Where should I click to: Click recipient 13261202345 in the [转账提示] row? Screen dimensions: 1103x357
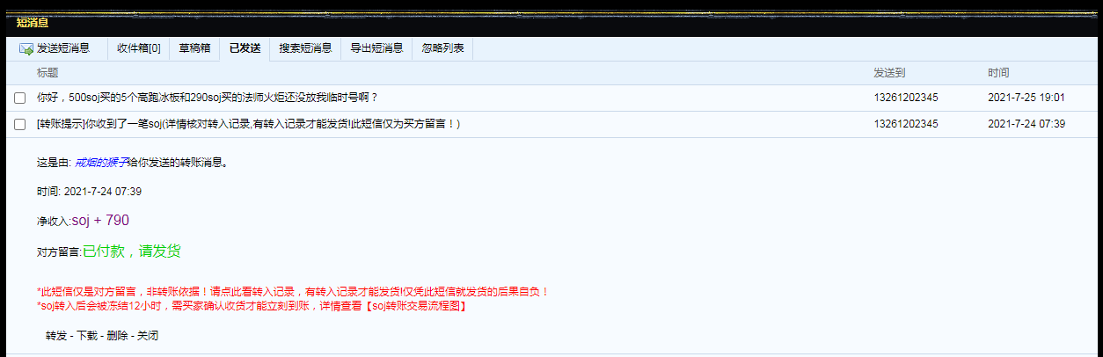tap(905, 124)
